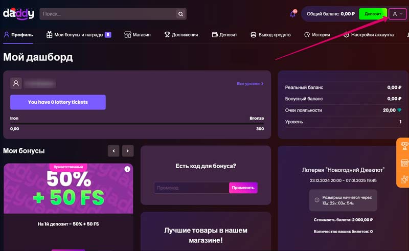Open the user account dropdown menu

pos(397,14)
